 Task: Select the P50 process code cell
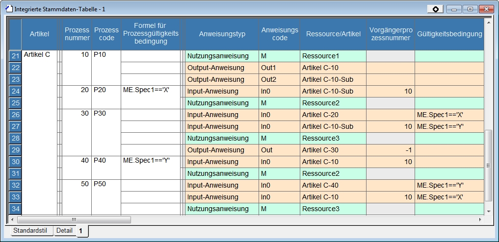[x=106, y=197]
